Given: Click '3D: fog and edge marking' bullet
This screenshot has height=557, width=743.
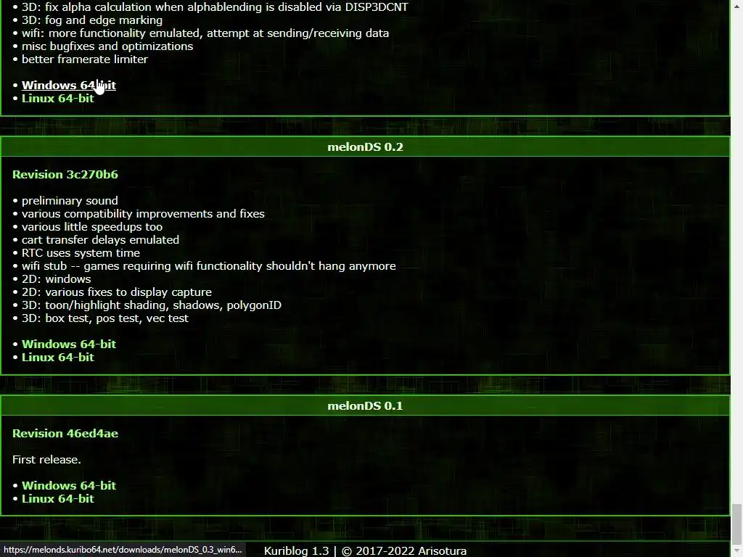Looking at the screenshot, I should 92,20.
